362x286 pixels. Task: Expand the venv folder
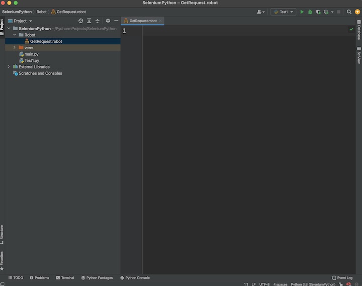[x=15, y=48]
